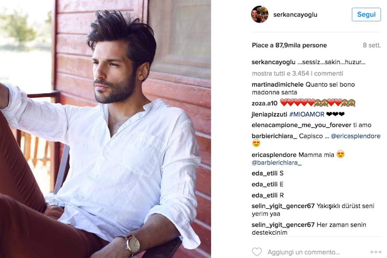
Task: Show who liked via 'Piace a 87,9mila persone'
Action: click(289, 45)
